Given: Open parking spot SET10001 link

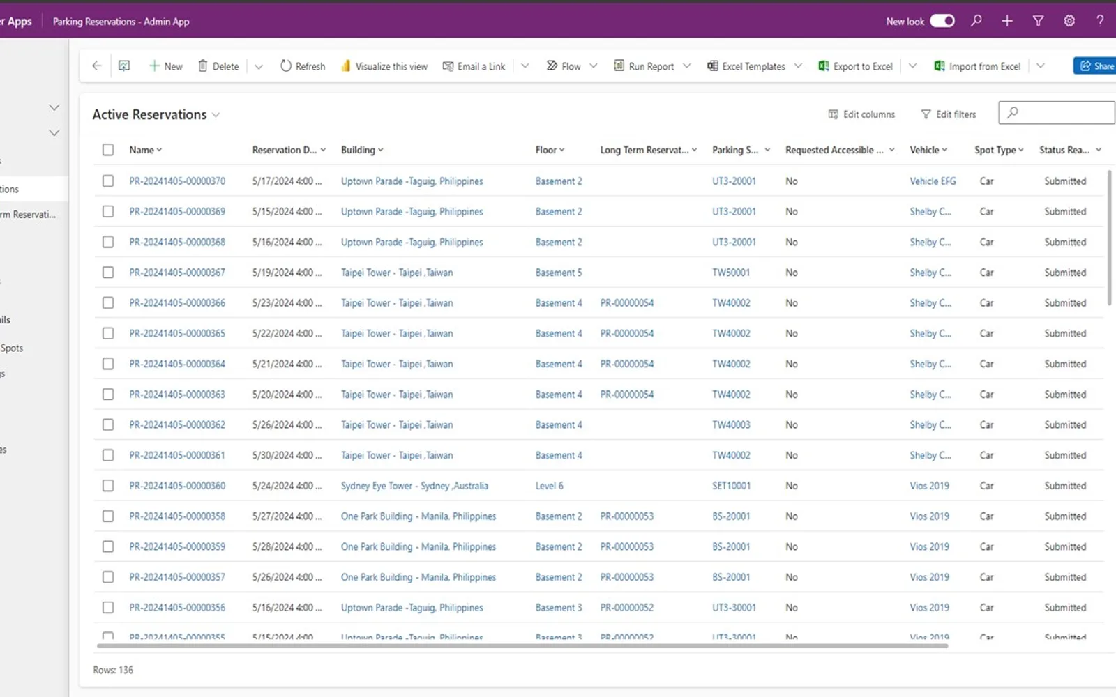Looking at the screenshot, I should 731,486.
